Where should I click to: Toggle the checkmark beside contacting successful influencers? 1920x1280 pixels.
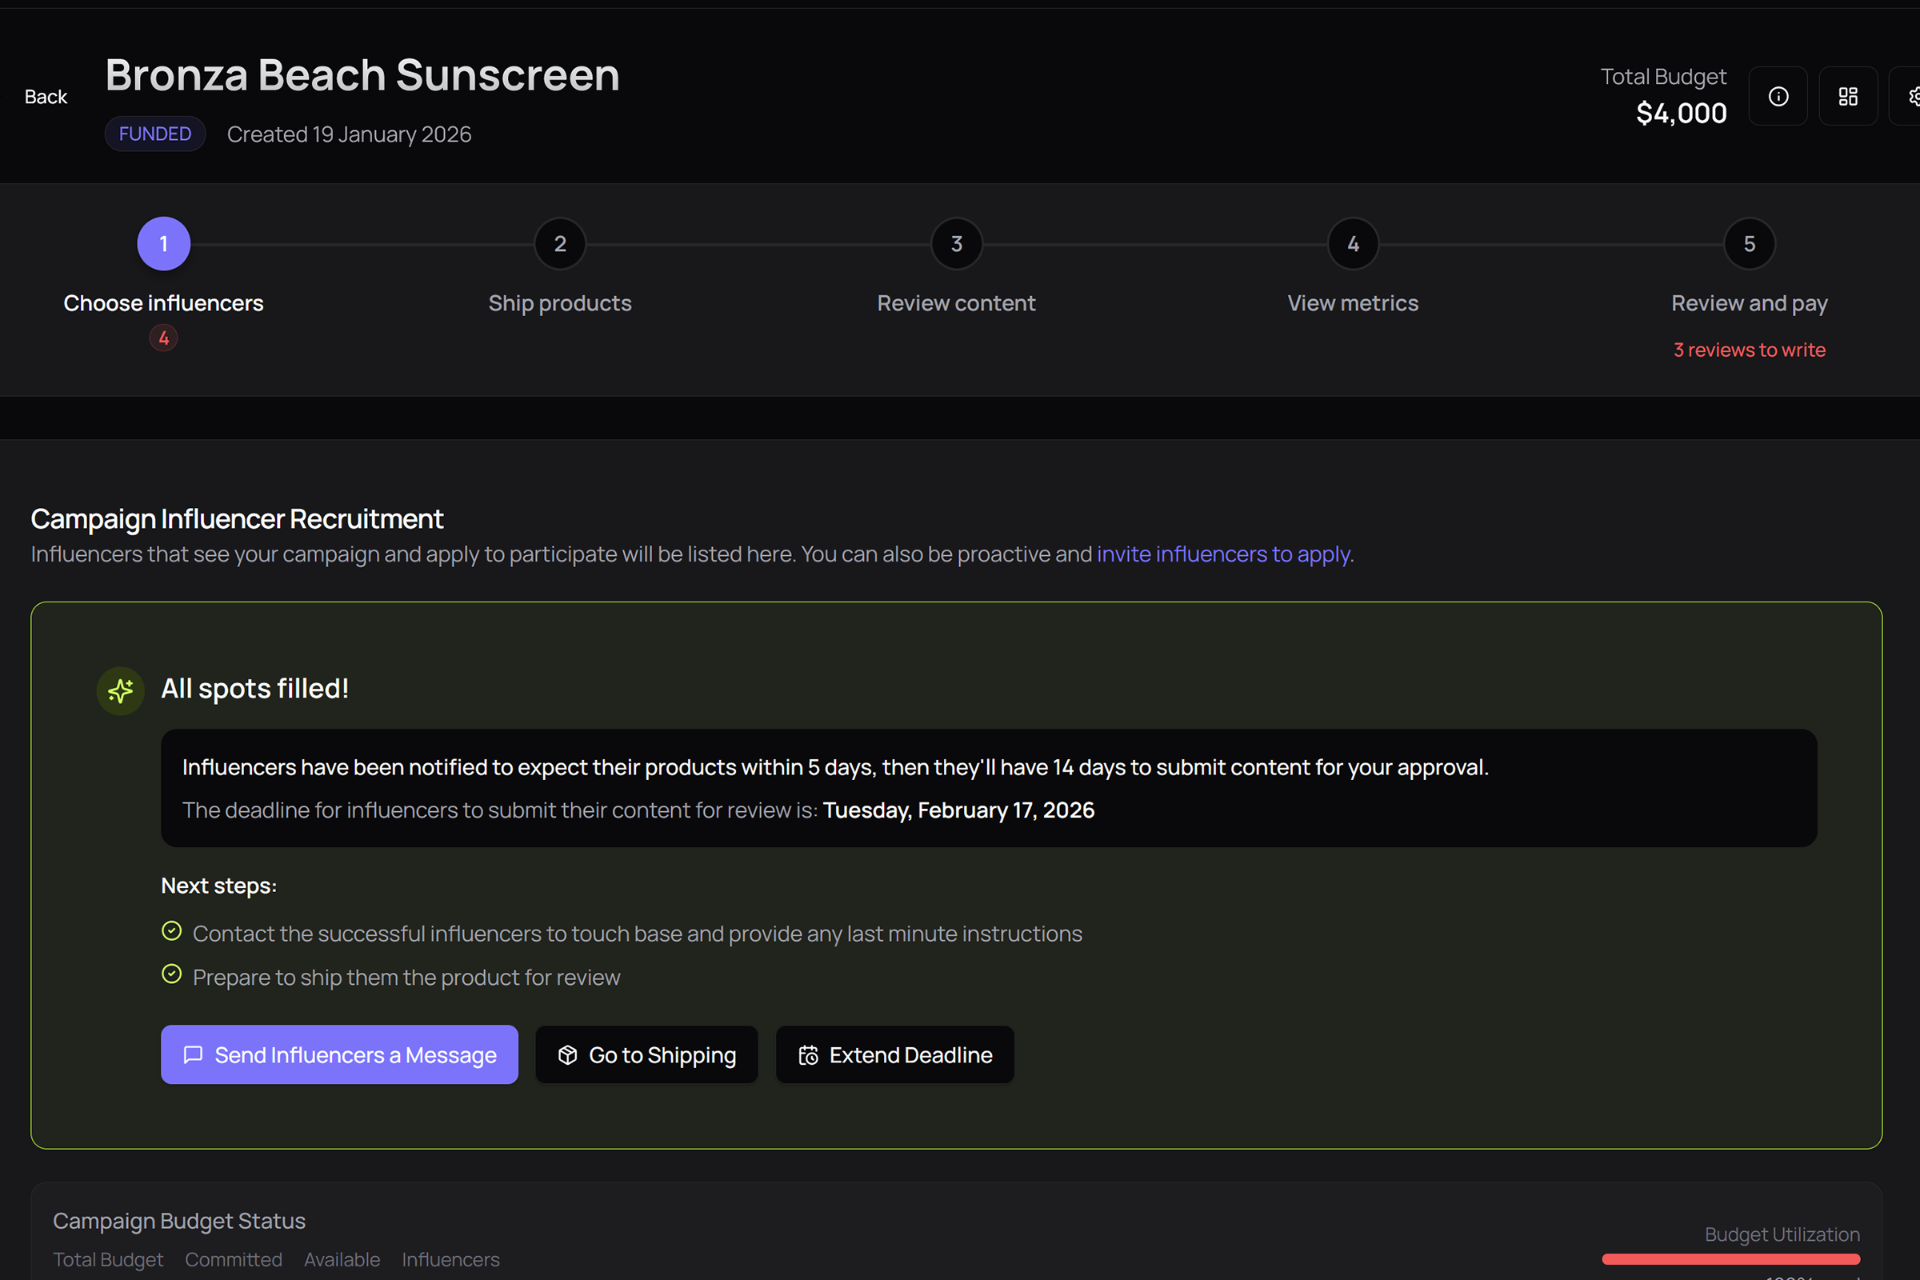[171, 930]
